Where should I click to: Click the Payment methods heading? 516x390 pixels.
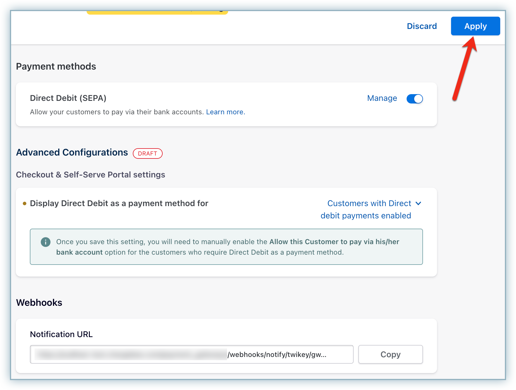tap(56, 66)
